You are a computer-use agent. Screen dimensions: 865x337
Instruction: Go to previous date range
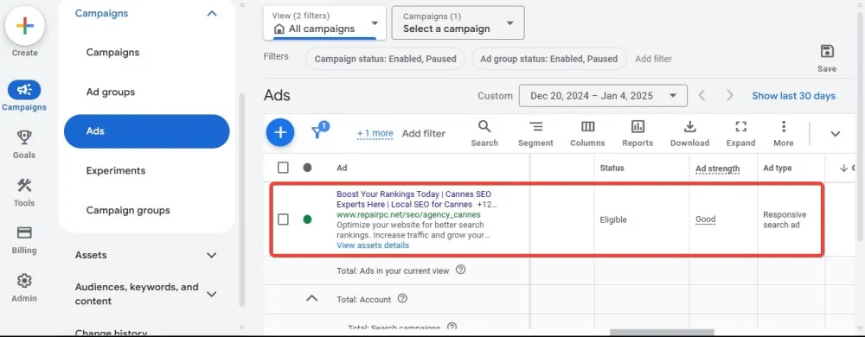click(x=702, y=96)
